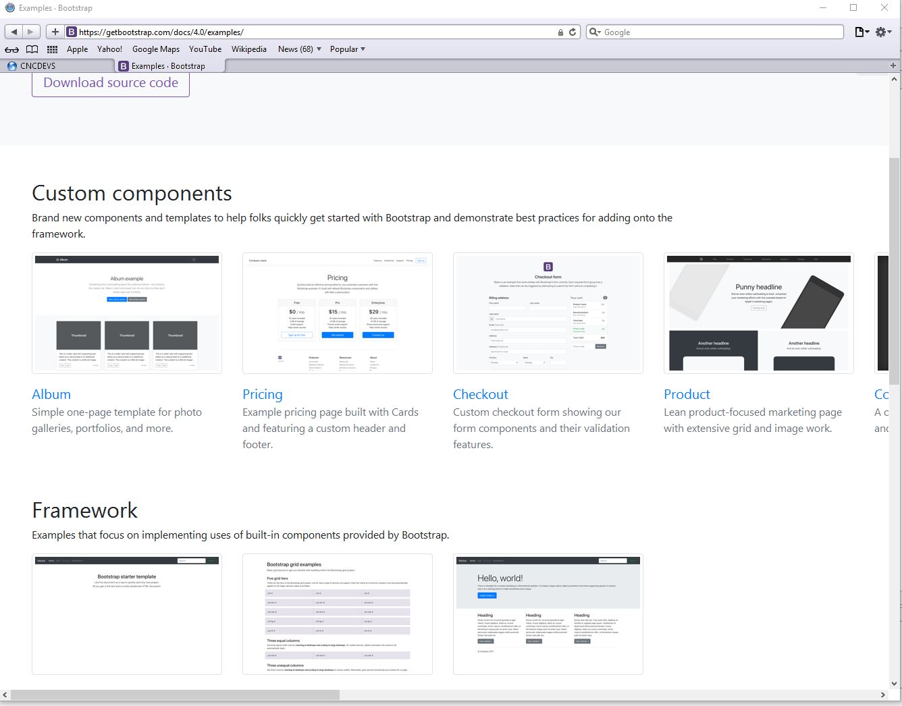Open the Bootstrap starter template thumbnail
The image size is (902, 706).
(x=127, y=614)
